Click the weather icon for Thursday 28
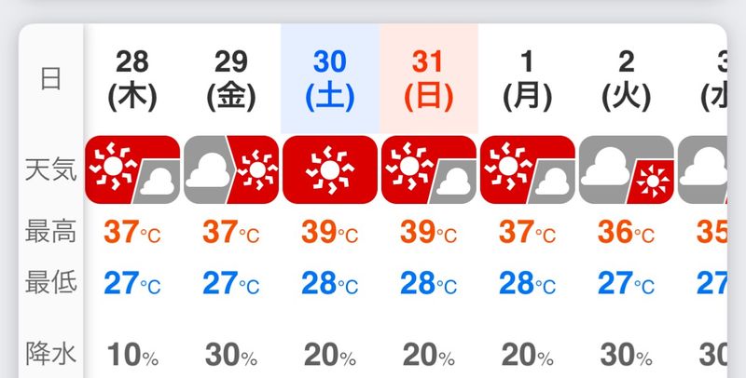Screen dimensions: 746x378 132,169
